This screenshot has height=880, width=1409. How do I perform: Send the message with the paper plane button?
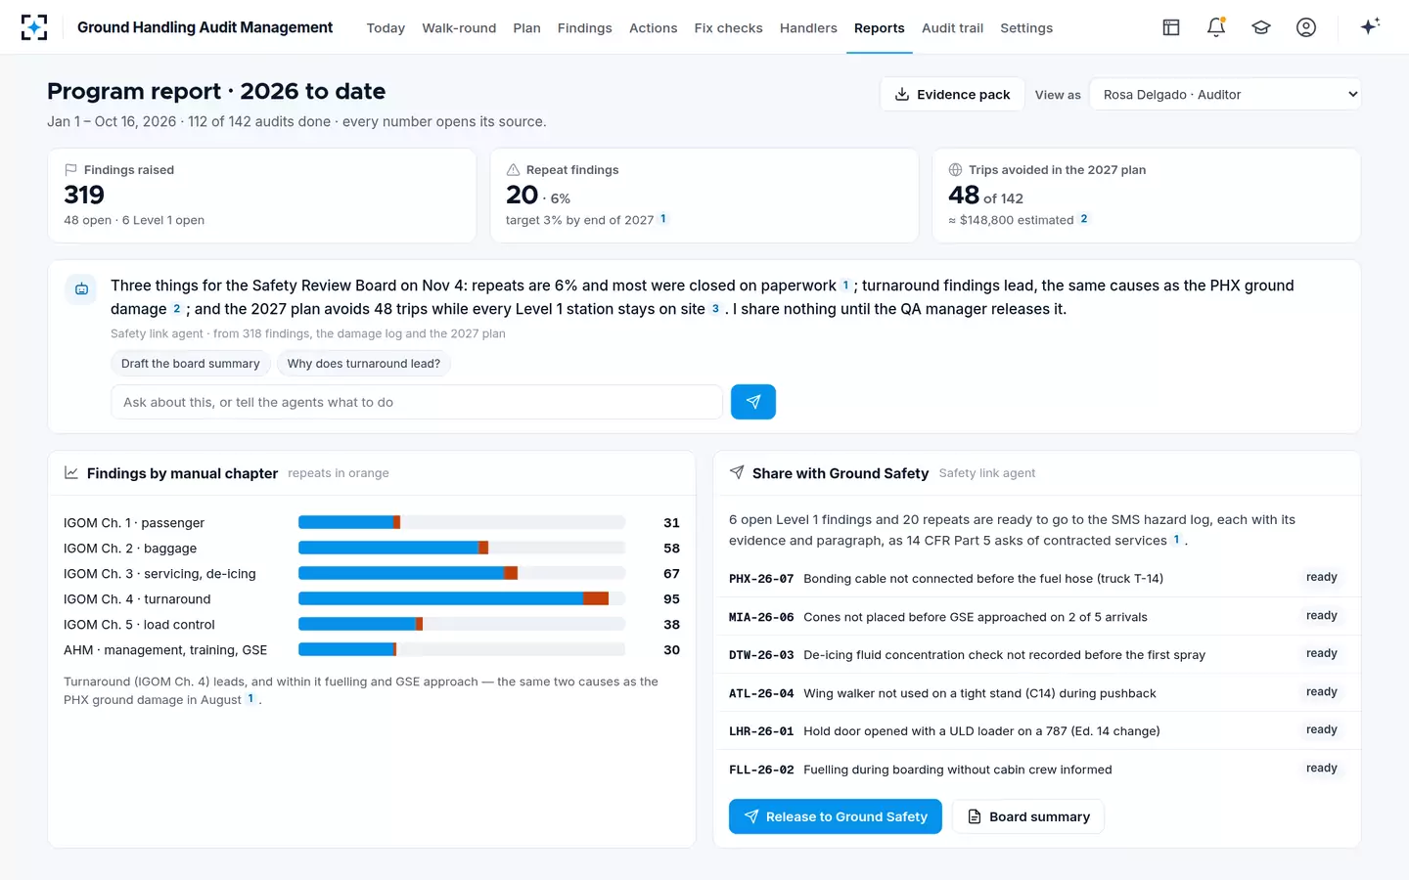tap(753, 402)
